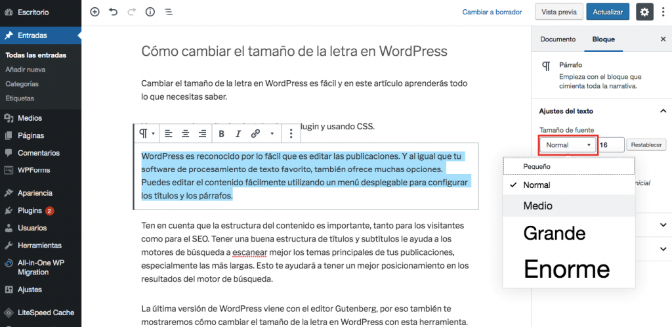The image size is (672, 327).
Task: Click the undo arrow icon
Action: click(x=114, y=12)
